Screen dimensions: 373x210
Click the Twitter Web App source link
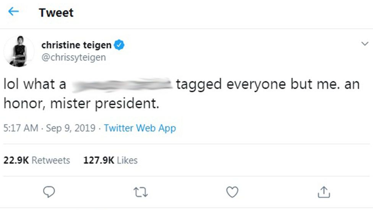pyautogui.click(x=140, y=128)
